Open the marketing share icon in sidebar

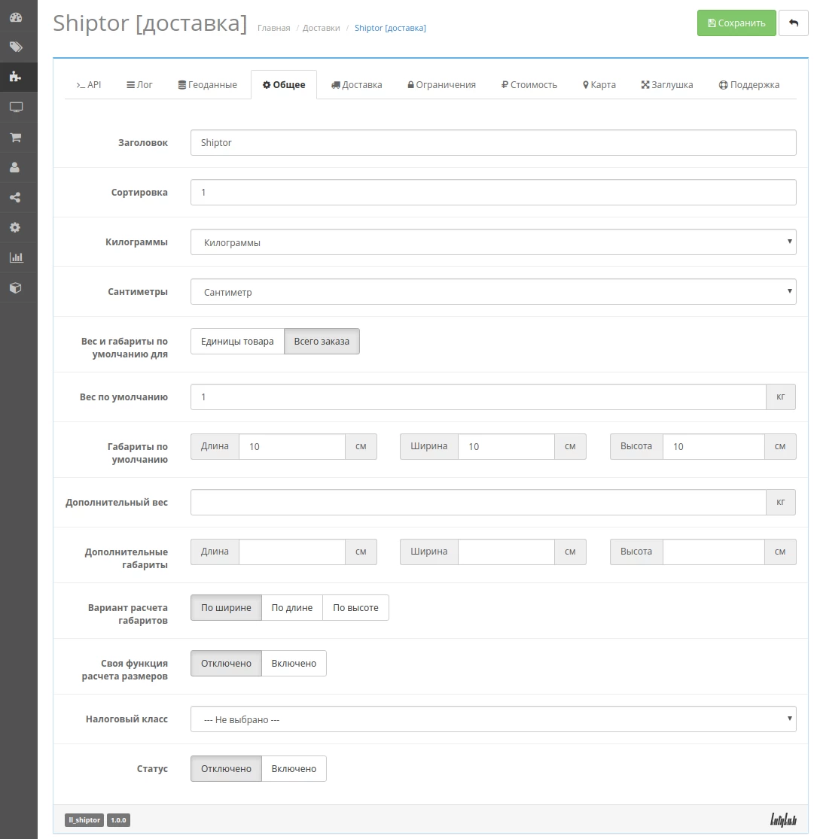16,197
